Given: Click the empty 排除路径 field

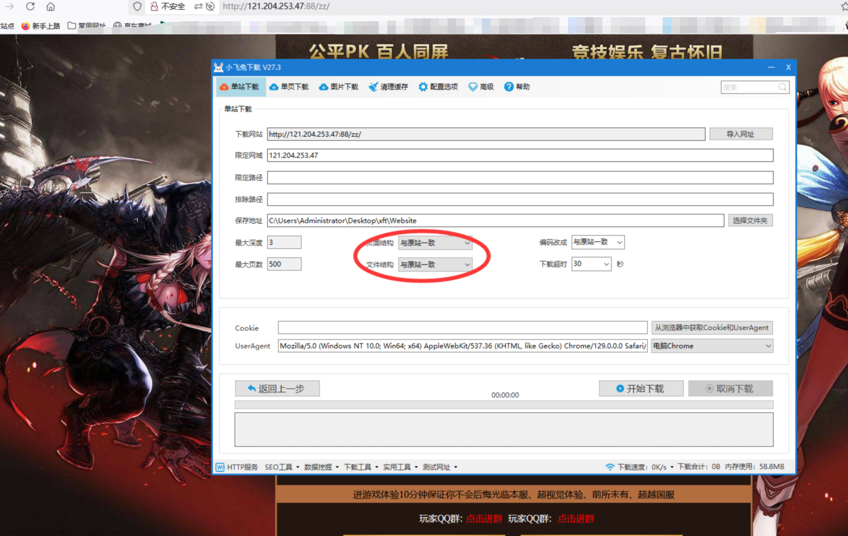Looking at the screenshot, I should point(520,199).
